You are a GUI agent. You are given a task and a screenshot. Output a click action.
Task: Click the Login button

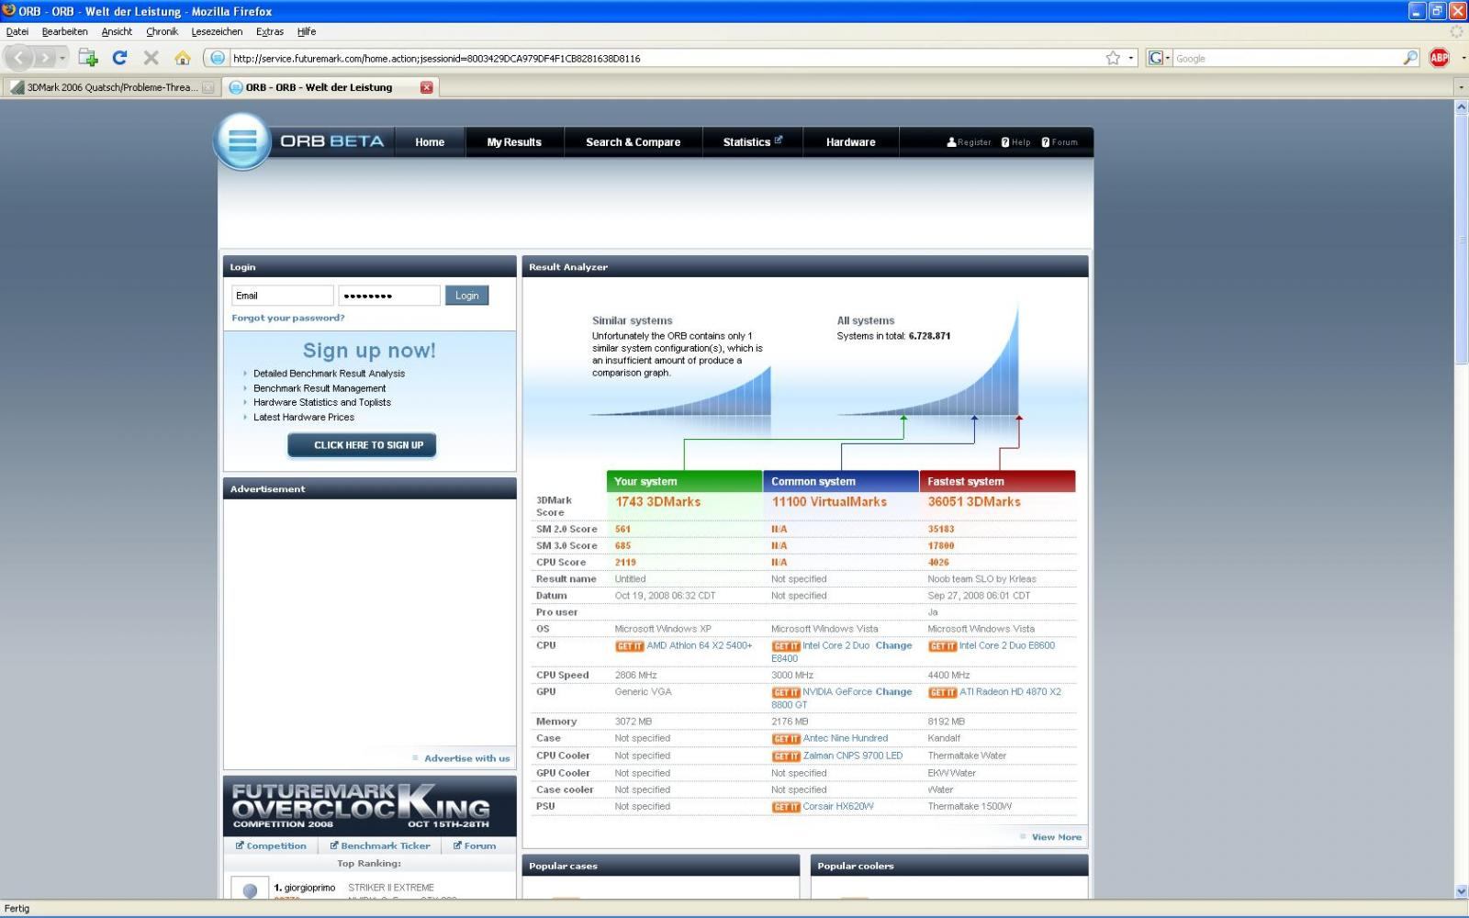(466, 296)
